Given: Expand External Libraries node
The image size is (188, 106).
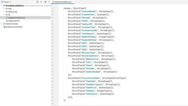Looking at the screenshot, I should pos(1,24).
